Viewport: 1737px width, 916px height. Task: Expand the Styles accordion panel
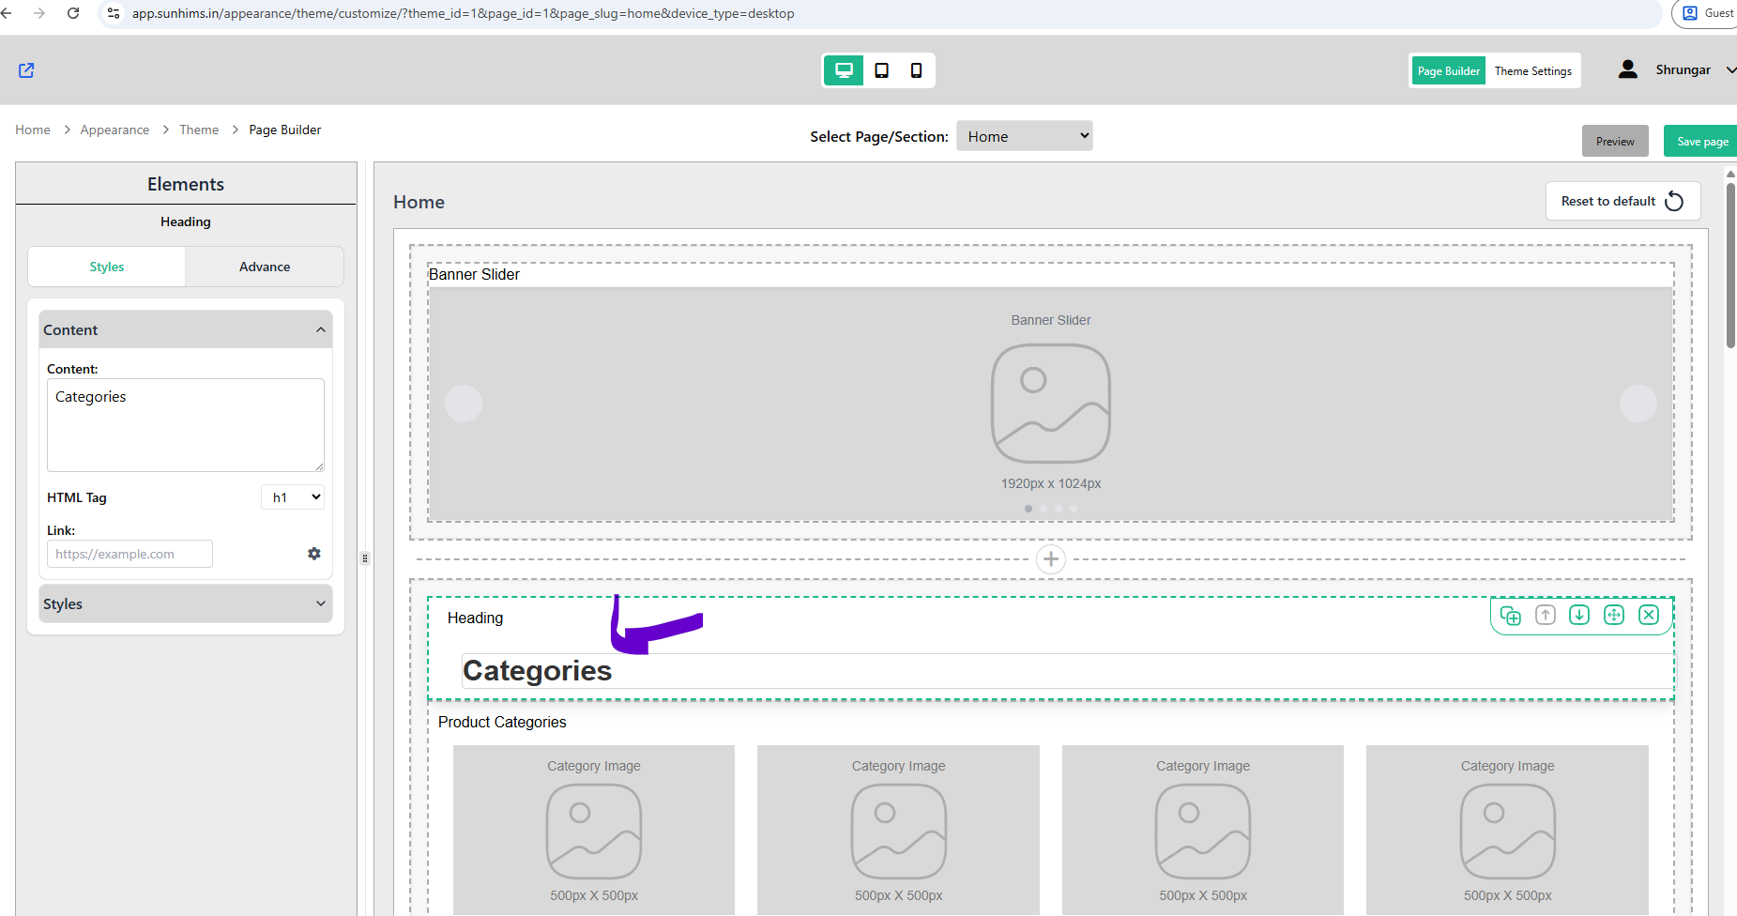(186, 604)
